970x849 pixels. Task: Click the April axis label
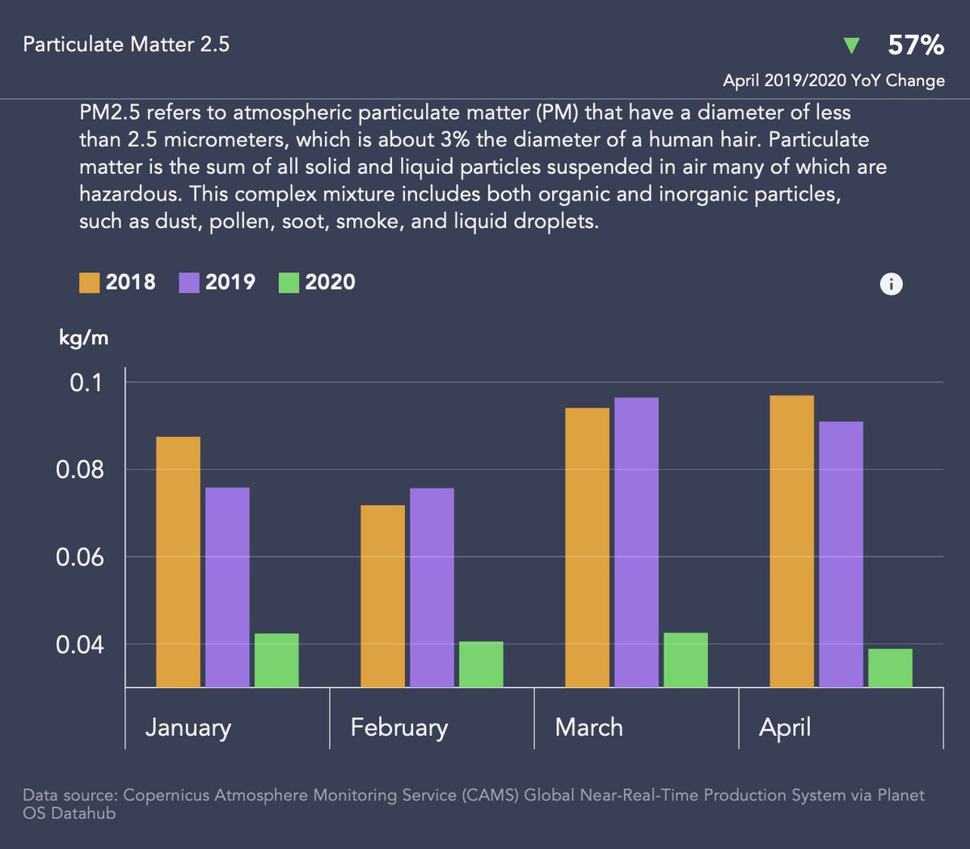[x=784, y=728]
